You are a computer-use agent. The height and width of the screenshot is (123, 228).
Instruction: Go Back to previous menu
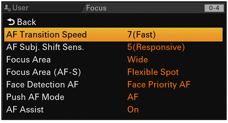pos(21,22)
